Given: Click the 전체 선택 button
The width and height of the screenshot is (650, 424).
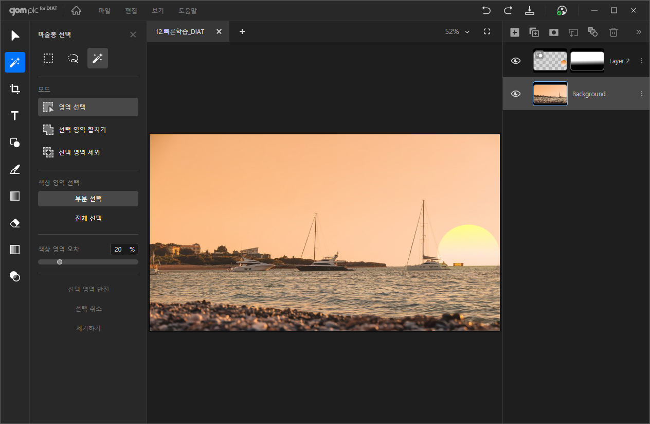Looking at the screenshot, I should 88,218.
